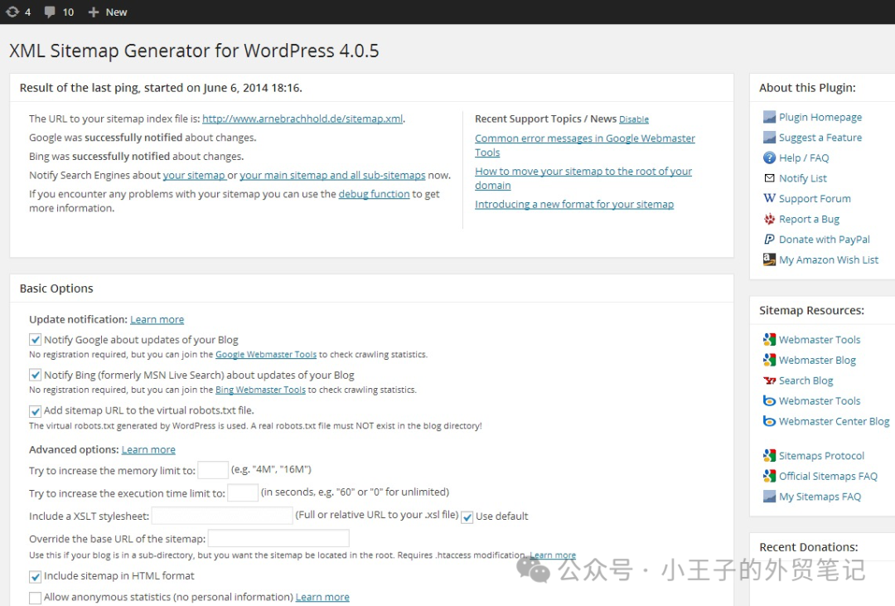Open the Plugin Homepage link
The height and width of the screenshot is (606, 895).
(x=820, y=117)
